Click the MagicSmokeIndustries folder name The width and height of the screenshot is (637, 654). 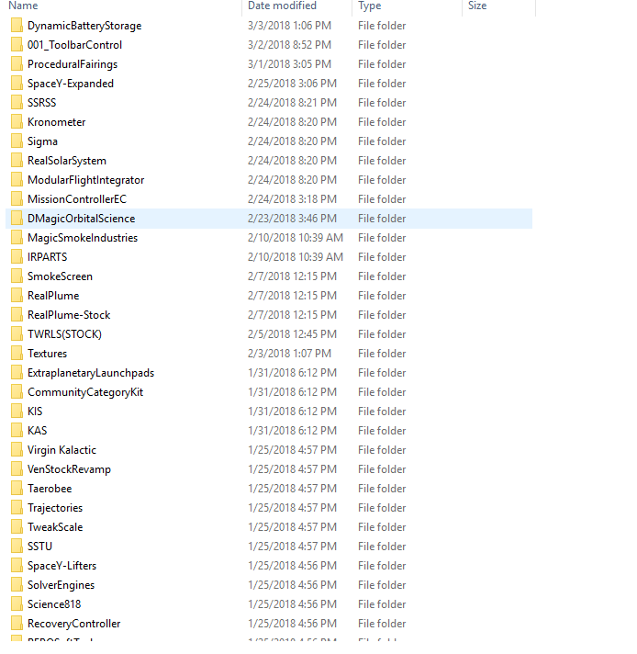tap(83, 238)
